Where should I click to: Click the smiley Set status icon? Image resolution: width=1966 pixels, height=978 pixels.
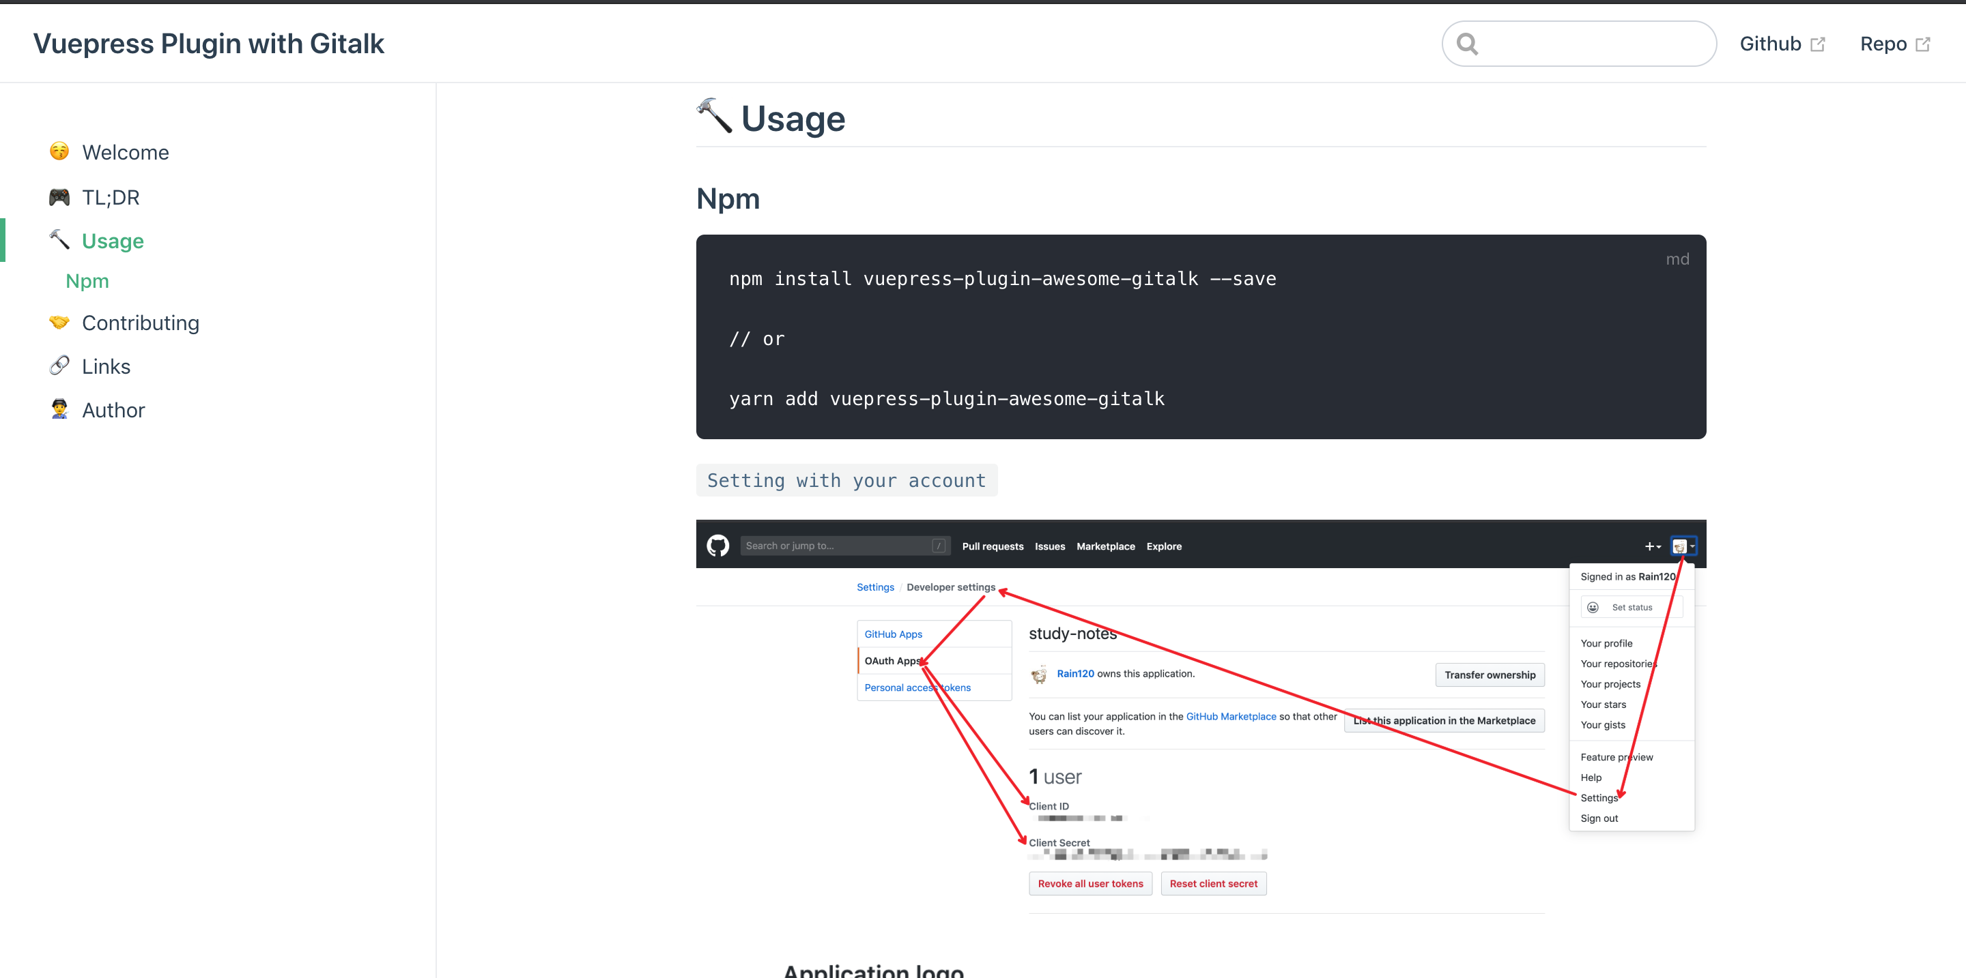(1593, 607)
